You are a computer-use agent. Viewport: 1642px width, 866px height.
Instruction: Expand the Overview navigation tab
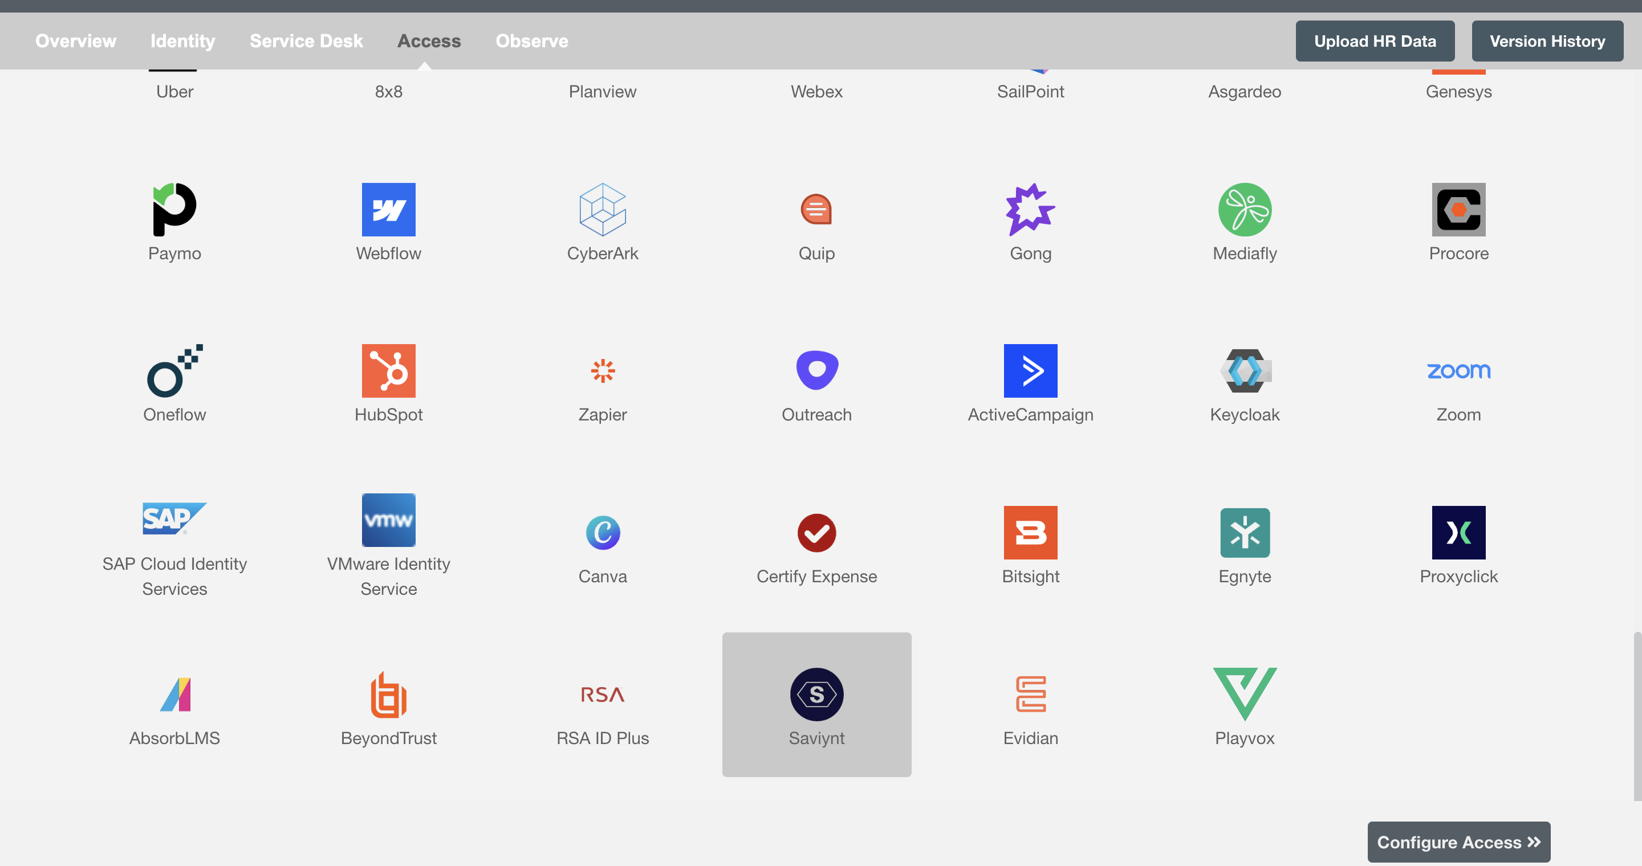click(x=75, y=40)
